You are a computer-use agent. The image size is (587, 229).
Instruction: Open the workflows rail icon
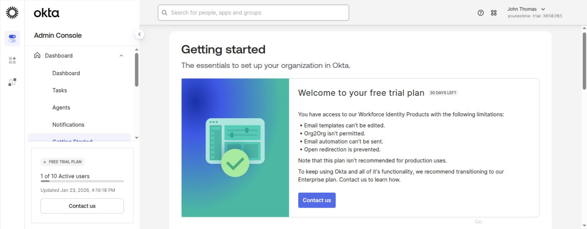click(x=12, y=82)
